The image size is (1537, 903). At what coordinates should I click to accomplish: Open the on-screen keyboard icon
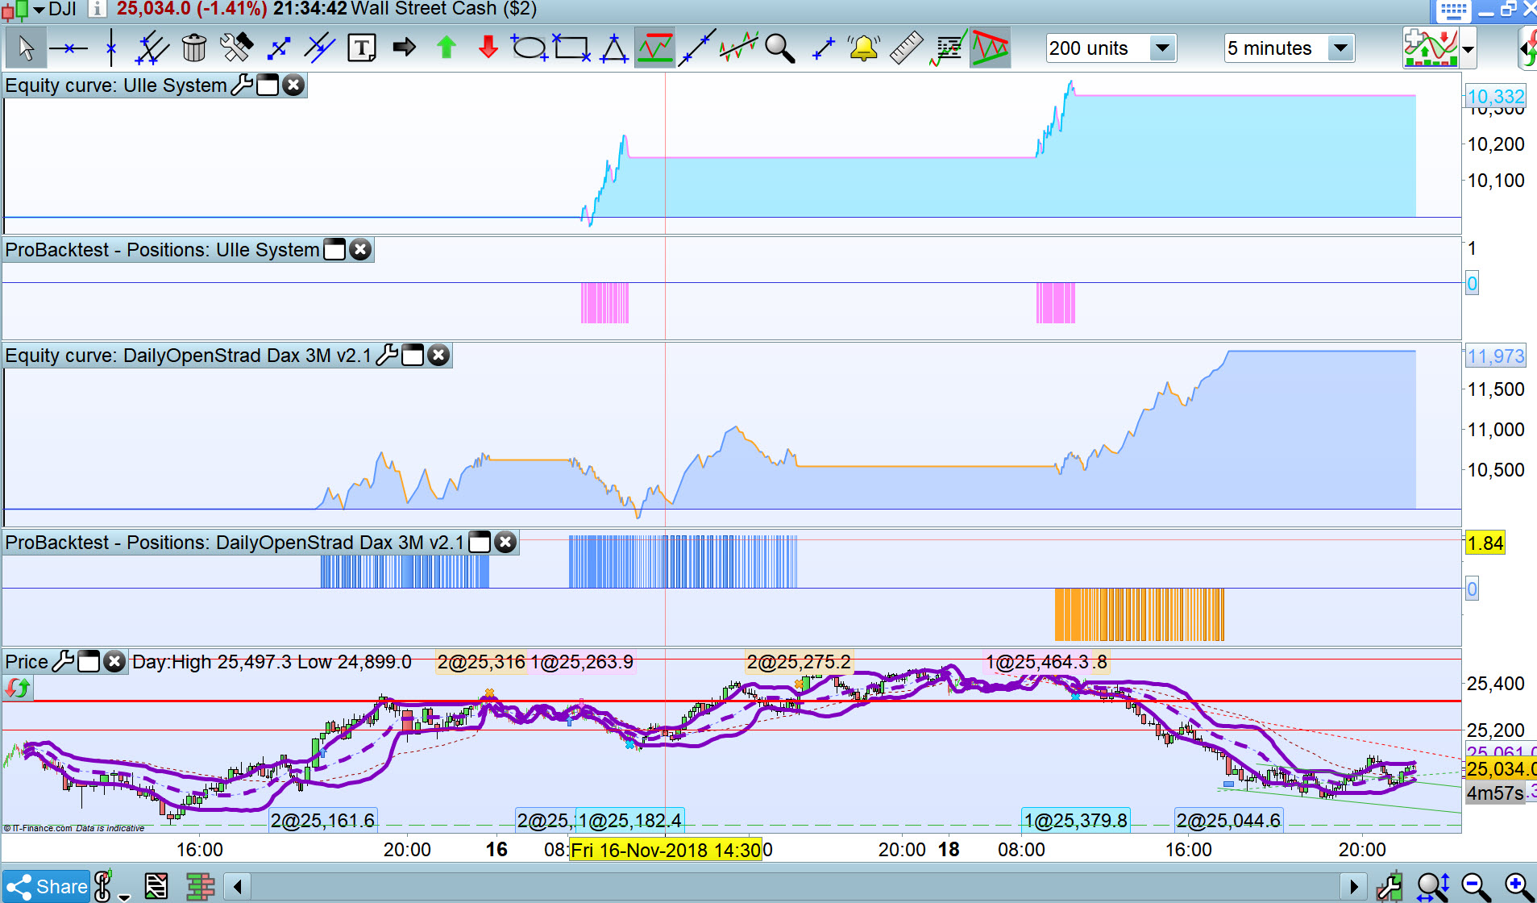click(1453, 10)
